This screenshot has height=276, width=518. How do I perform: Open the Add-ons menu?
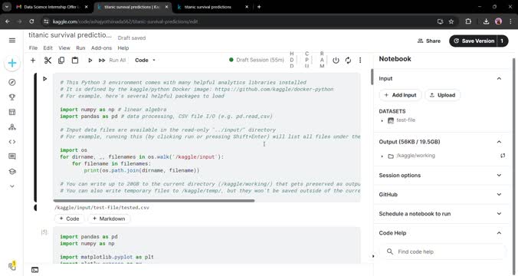pyautogui.click(x=101, y=48)
